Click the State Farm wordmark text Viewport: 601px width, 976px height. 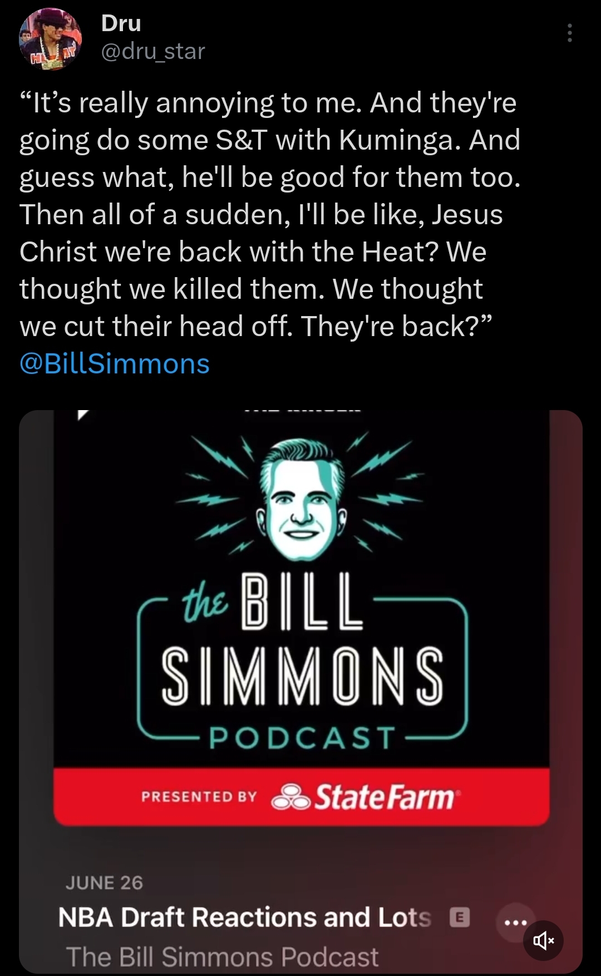coord(385,797)
